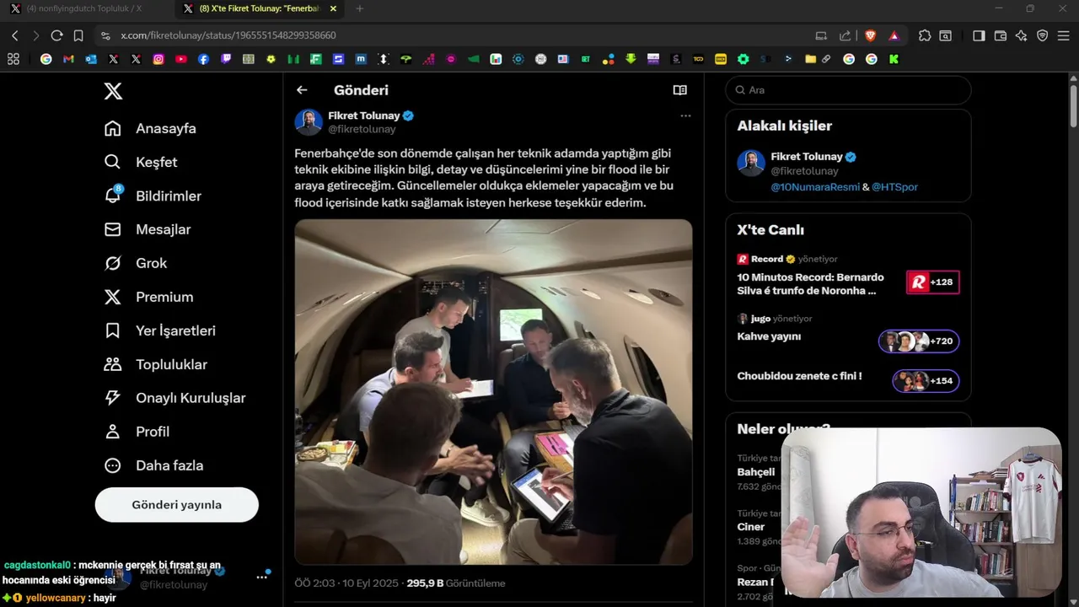Click the page vertical scrollbar
1079x607 pixels.
click(x=1073, y=105)
